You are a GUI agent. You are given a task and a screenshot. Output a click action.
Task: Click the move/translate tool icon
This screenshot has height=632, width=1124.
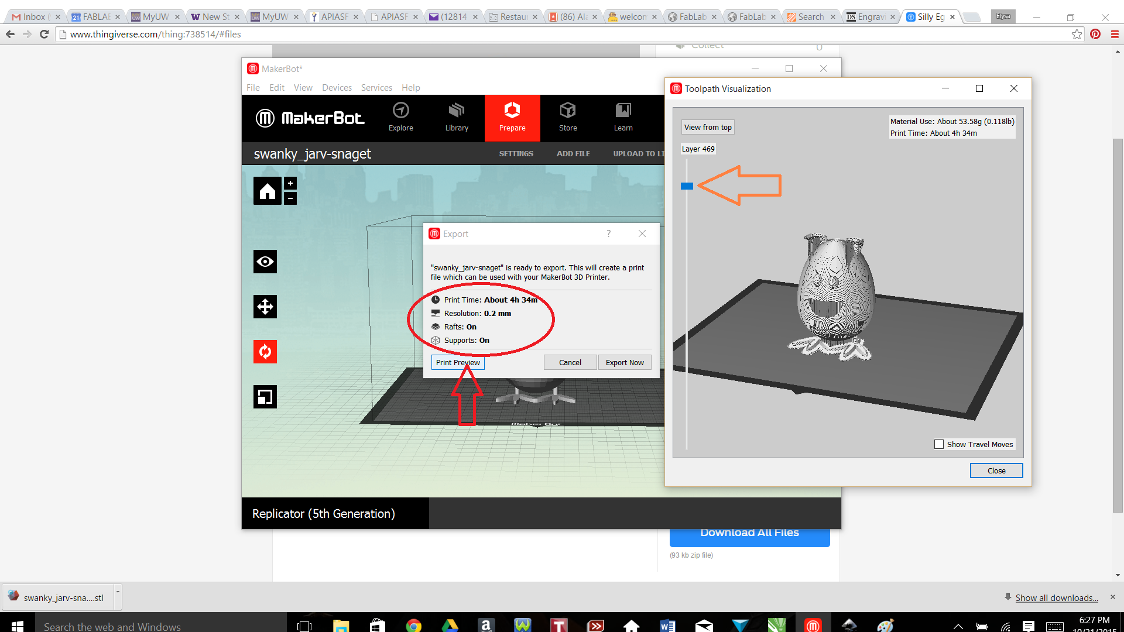tap(265, 307)
